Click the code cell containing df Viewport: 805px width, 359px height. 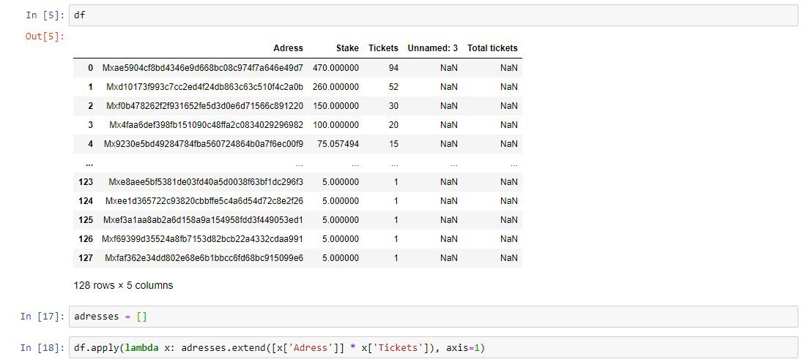434,15
